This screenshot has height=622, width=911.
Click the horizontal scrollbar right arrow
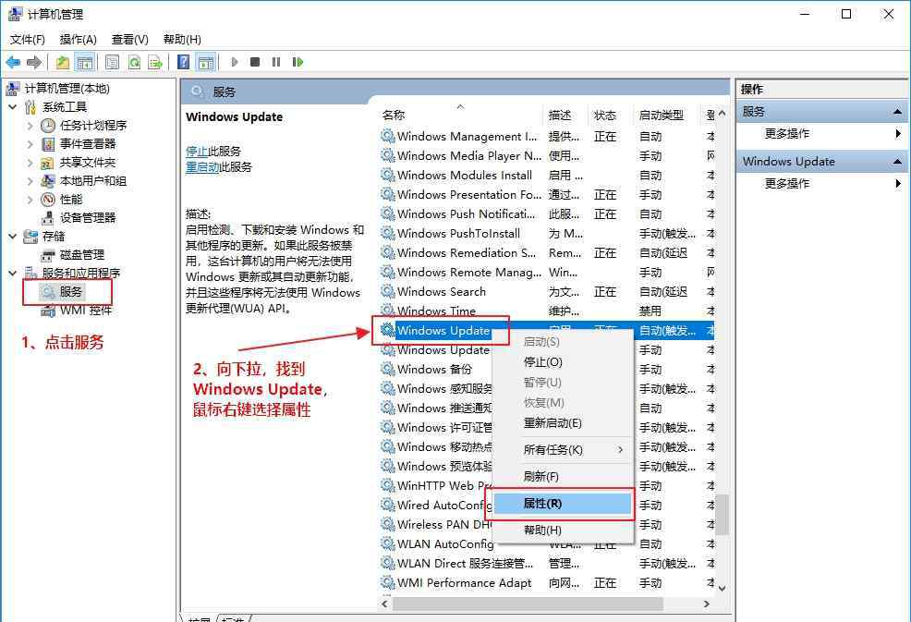707,604
